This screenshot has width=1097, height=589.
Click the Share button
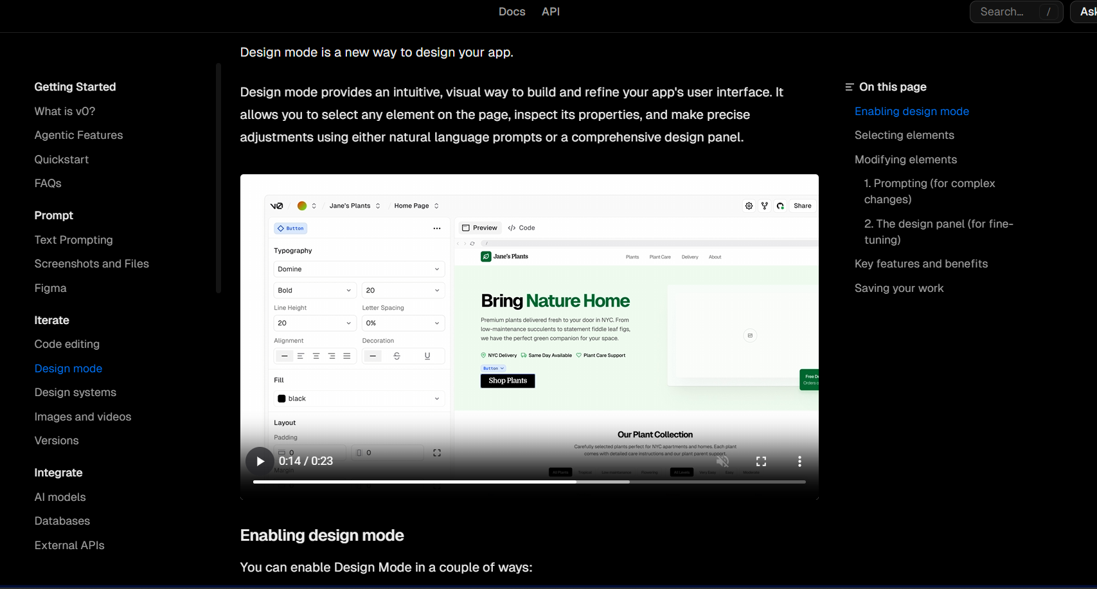(802, 206)
